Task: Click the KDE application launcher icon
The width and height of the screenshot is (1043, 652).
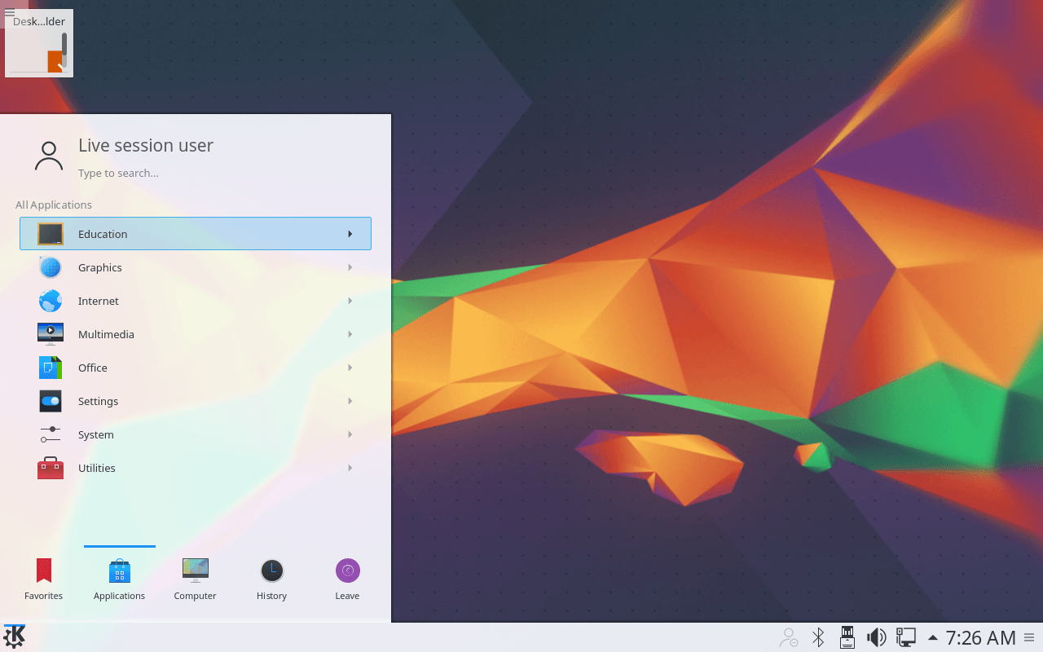Action: 14,637
